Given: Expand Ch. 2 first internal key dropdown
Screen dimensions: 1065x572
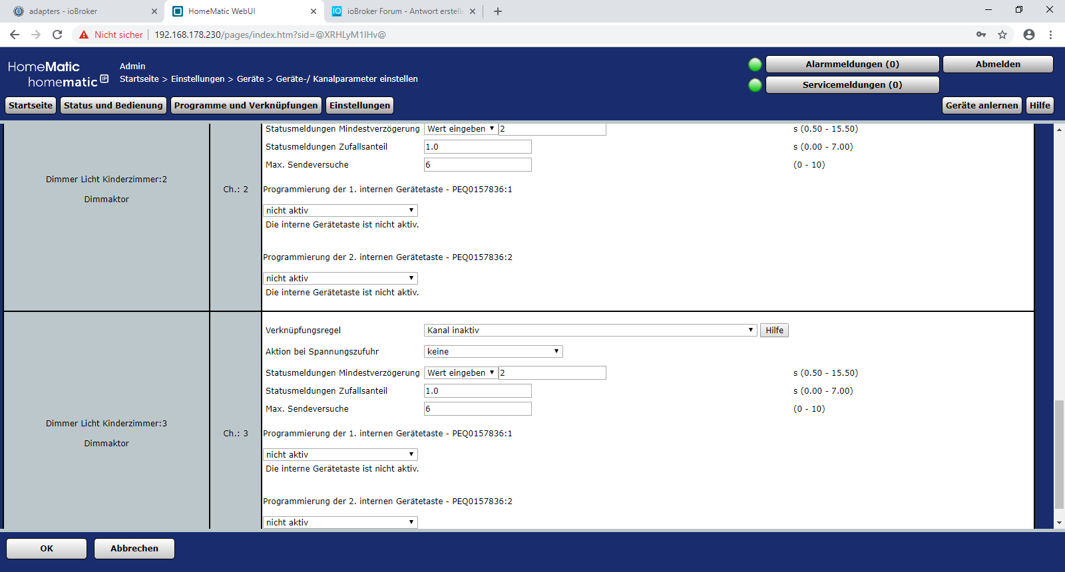Looking at the screenshot, I should [340, 211].
